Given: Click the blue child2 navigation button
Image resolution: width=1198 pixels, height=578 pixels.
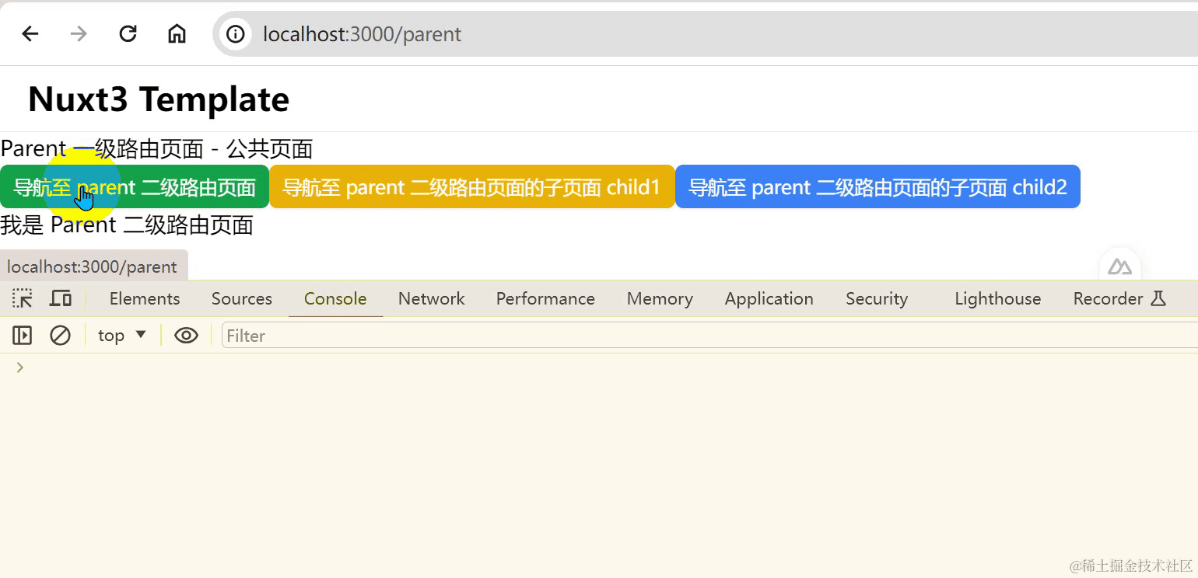Looking at the screenshot, I should (877, 187).
